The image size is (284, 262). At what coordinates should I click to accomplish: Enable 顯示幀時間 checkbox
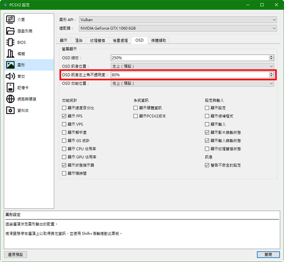(64, 173)
